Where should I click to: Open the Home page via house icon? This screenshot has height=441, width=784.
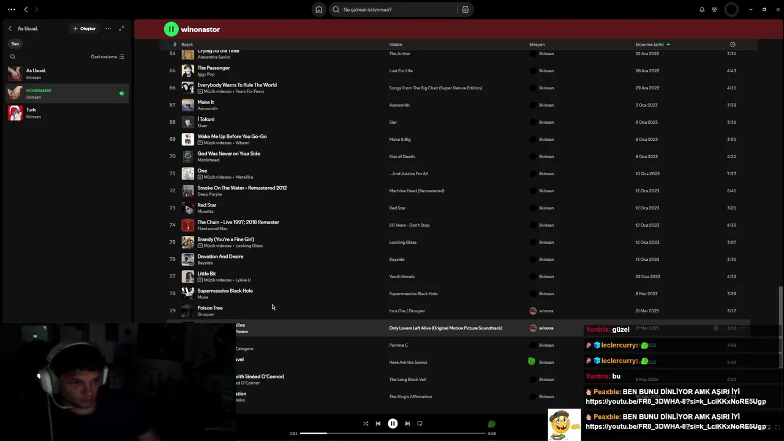[x=318, y=9]
